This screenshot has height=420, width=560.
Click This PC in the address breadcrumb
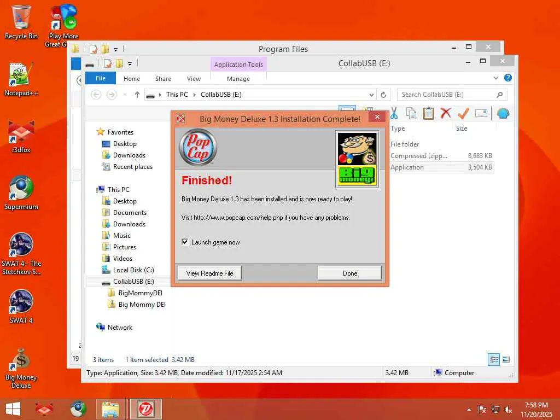coord(177,95)
